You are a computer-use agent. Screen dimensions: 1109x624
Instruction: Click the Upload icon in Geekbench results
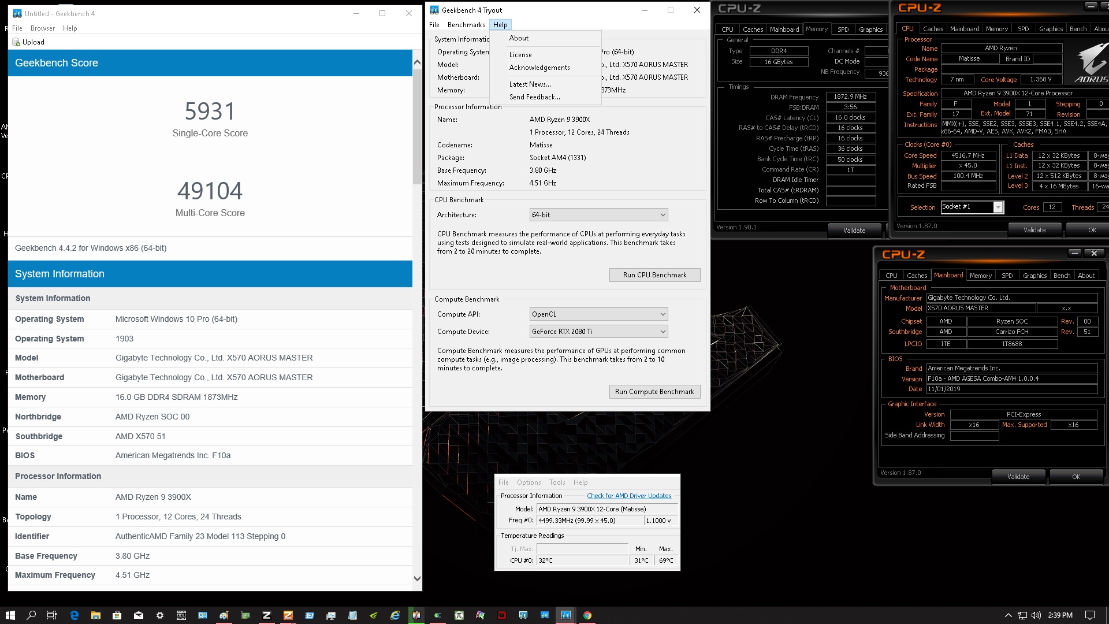(x=16, y=42)
